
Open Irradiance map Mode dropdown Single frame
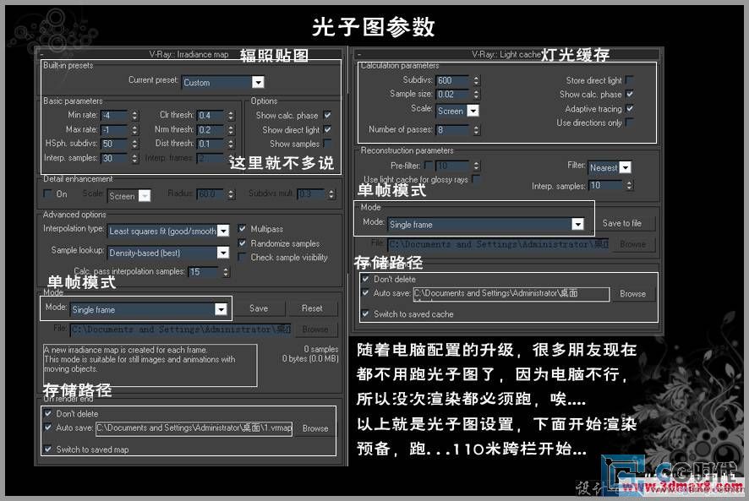tap(149, 309)
